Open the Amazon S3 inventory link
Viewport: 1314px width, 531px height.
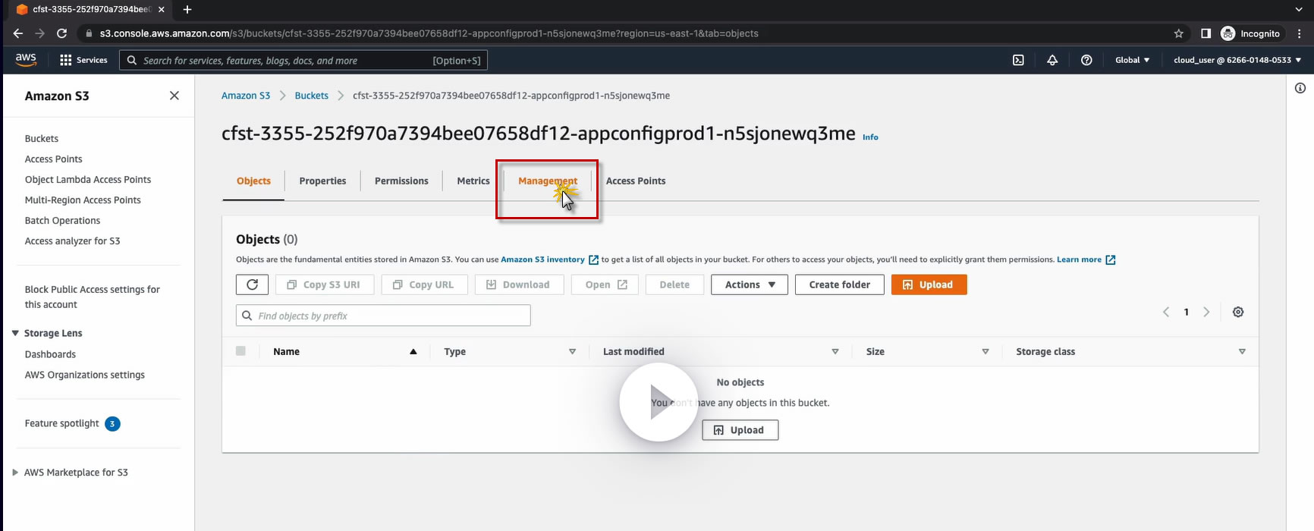pos(549,259)
